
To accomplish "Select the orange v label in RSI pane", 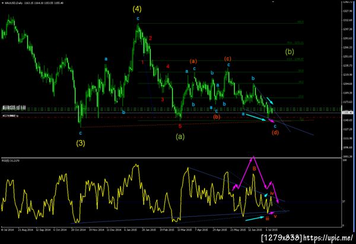I will pos(275,216).
